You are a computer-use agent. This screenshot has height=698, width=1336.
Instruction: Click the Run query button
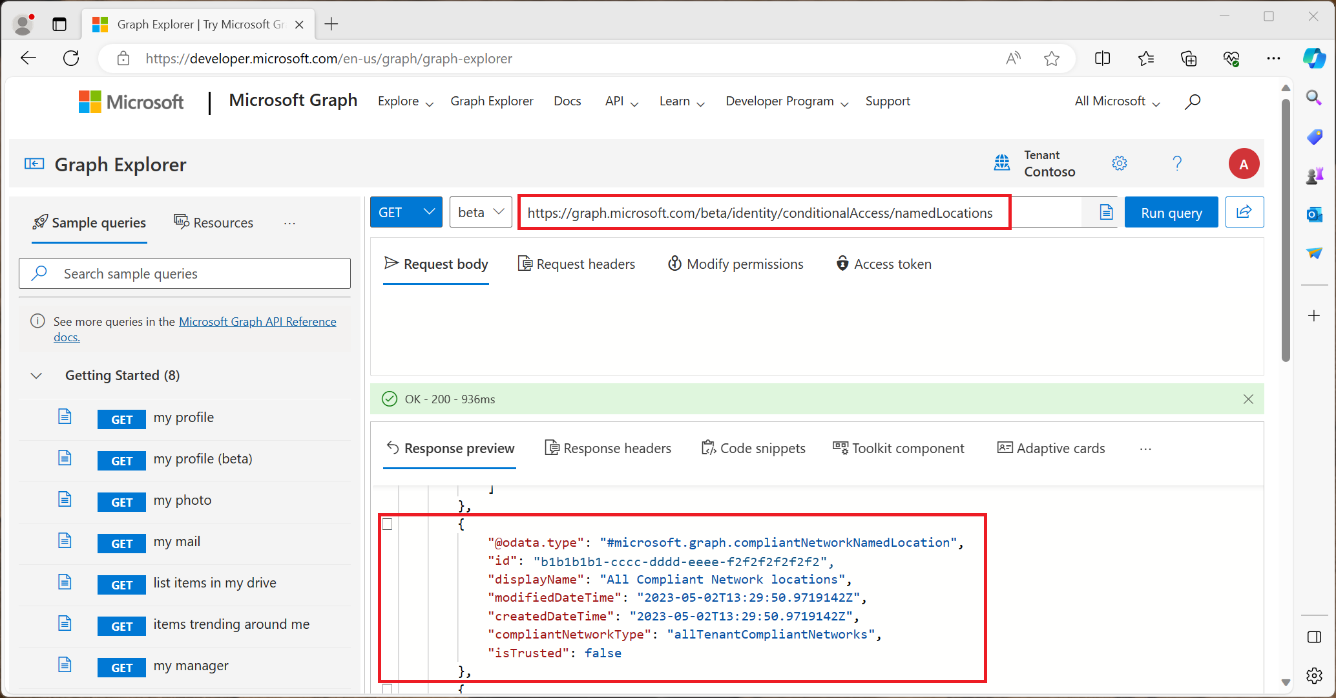(x=1172, y=213)
